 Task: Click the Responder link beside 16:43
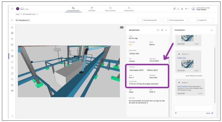tap(181, 44)
